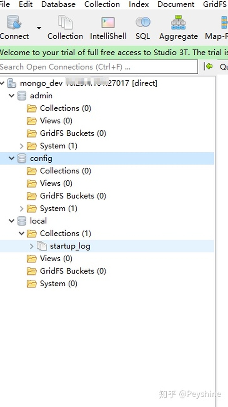The height and width of the screenshot is (407, 228).
Task: Select Collections (0) folder under admin
Action: click(59, 108)
